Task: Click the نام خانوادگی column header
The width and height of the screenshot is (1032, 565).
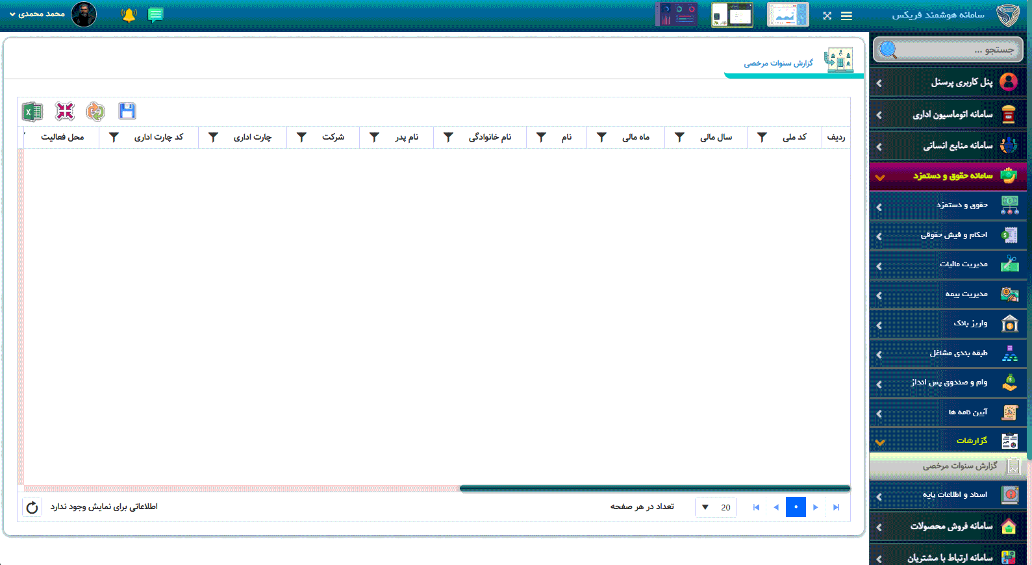Action: coord(490,137)
